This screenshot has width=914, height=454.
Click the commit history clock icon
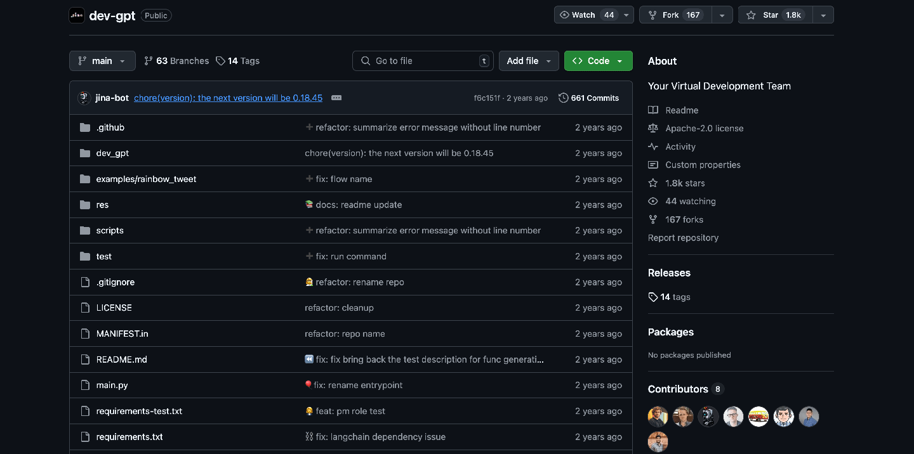tap(563, 98)
